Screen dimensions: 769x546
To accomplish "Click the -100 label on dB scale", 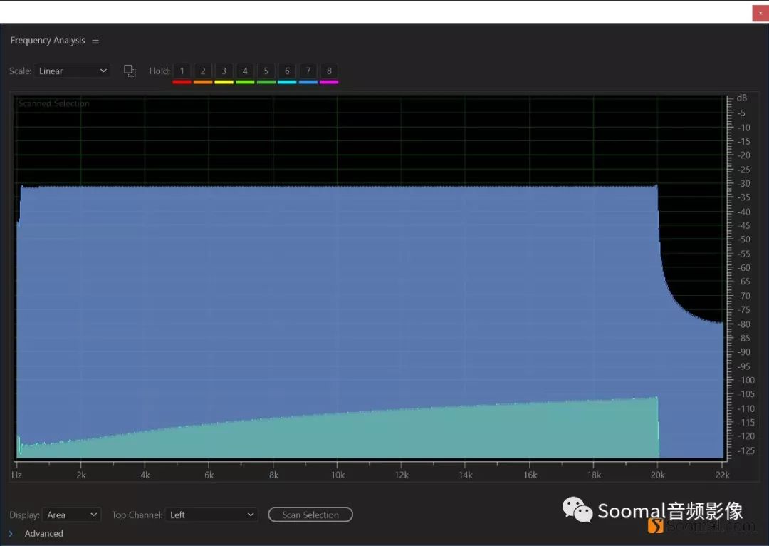I will [746, 380].
